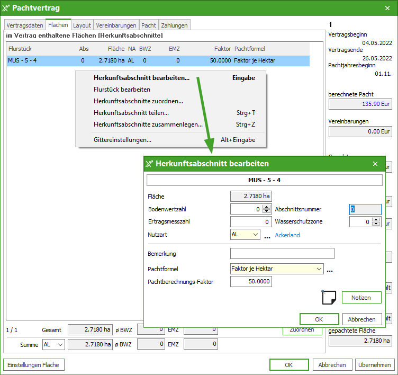Click the Einstellungen Fläche button
This screenshot has width=398, height=375.
point(33,365)
